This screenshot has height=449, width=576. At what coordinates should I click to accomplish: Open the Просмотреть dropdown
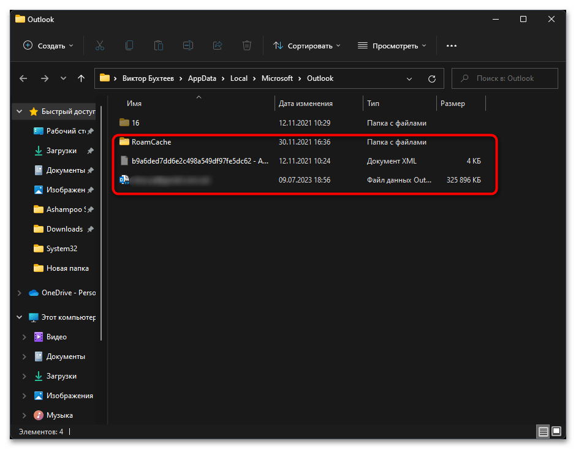pos(392,46)
